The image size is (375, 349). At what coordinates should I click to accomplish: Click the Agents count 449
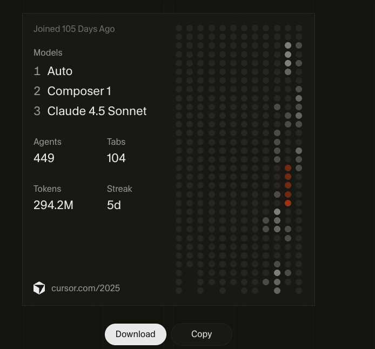44,158
